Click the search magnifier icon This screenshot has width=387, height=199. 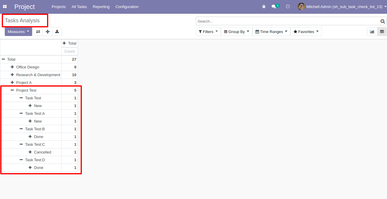[x=383, y=21]
